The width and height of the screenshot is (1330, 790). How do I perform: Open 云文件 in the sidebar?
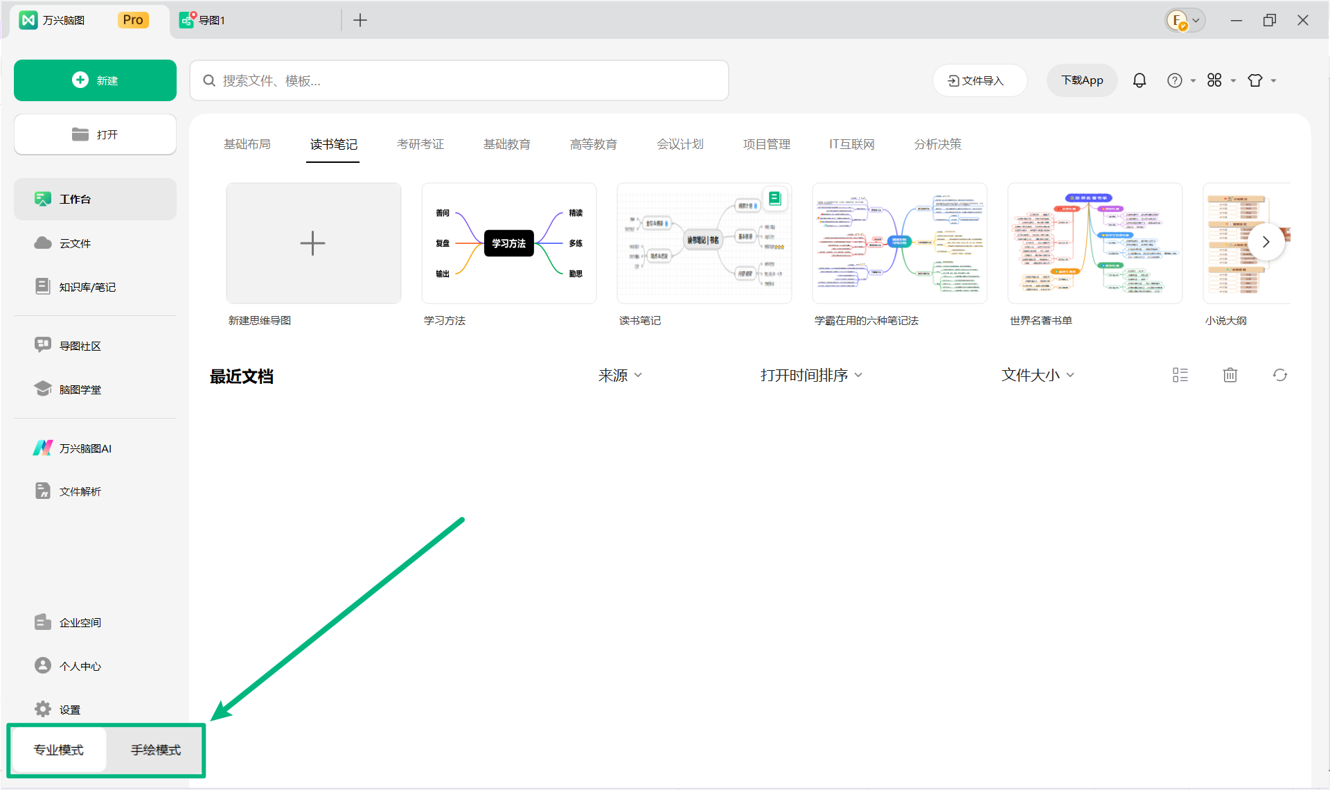pos(95,243)
